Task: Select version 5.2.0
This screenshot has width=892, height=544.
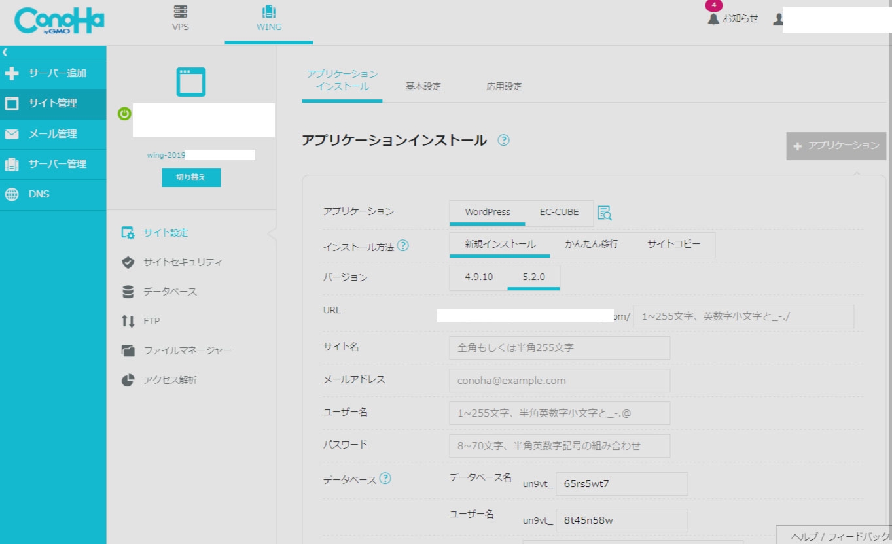Action: point(534,277)
